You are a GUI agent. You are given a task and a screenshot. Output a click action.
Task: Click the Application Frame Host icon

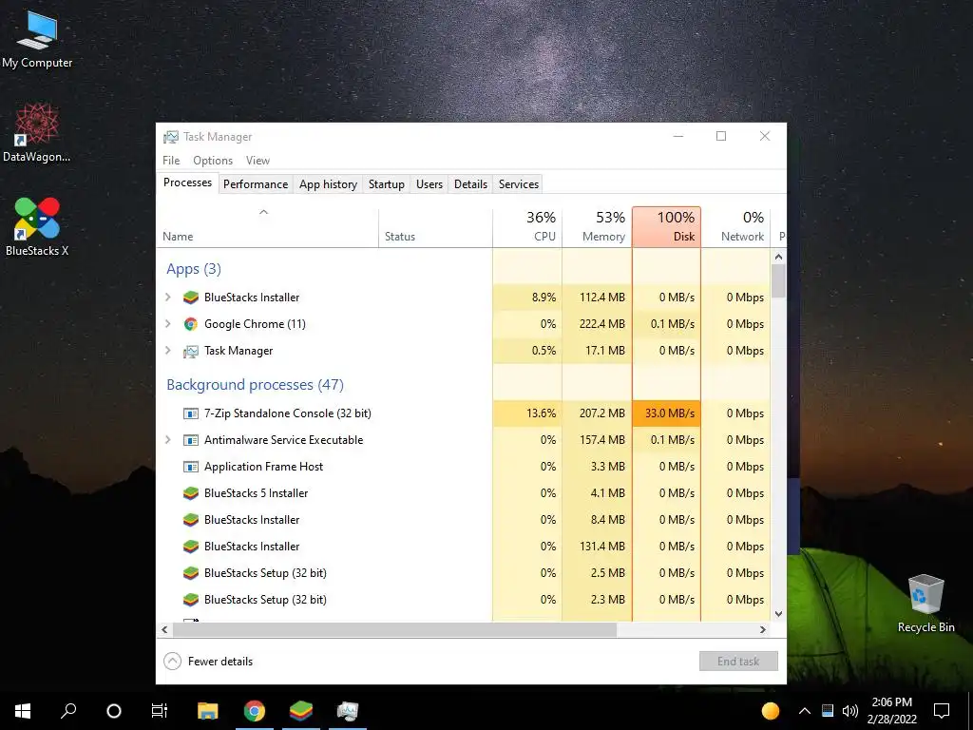pos(190,467)
